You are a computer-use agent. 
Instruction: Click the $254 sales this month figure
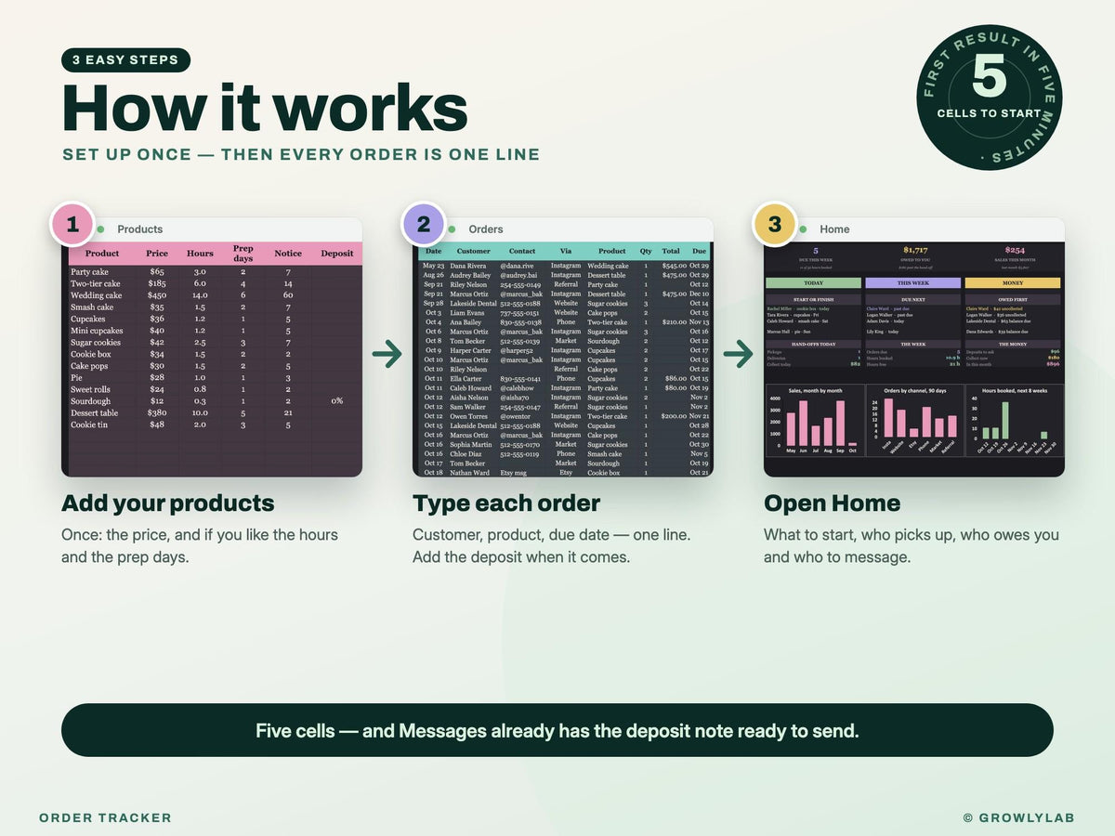click(1015, 250)
